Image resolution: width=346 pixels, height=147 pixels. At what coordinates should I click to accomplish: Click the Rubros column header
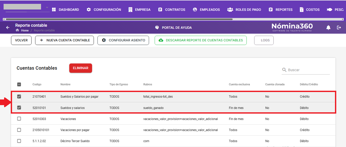click(x=148, y=84)
